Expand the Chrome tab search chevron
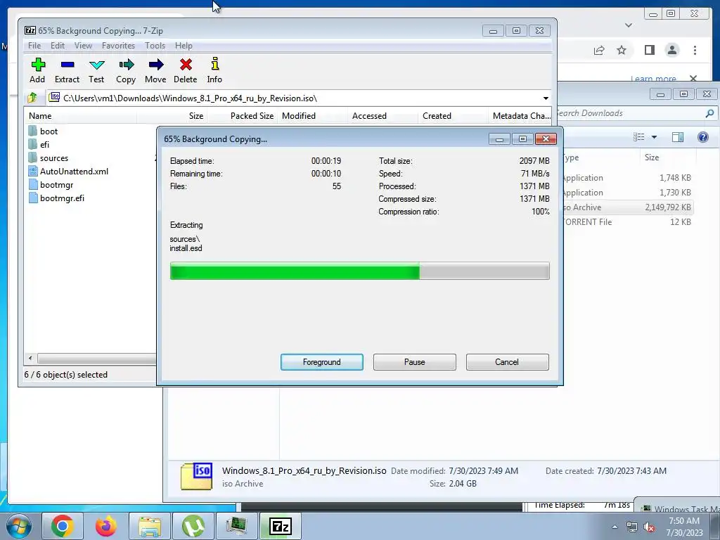This screenshot has height=540, width=720. tap(629, 25)
